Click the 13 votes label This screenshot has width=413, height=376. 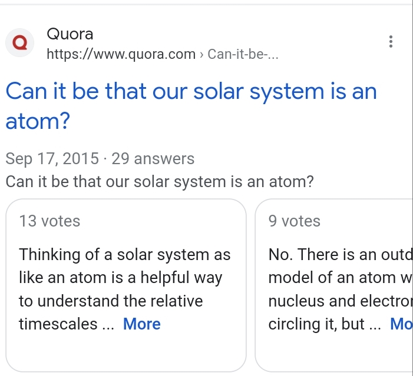tap(49, 221)
